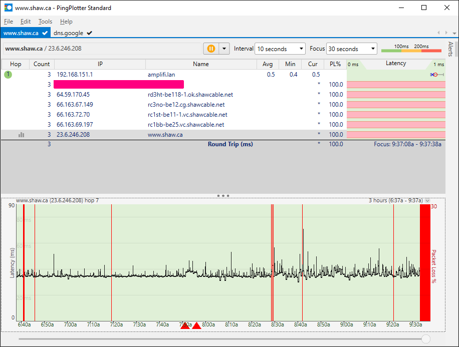Click the PL% column header
This screenshot has width=459, height=347.
click(335, 64)
